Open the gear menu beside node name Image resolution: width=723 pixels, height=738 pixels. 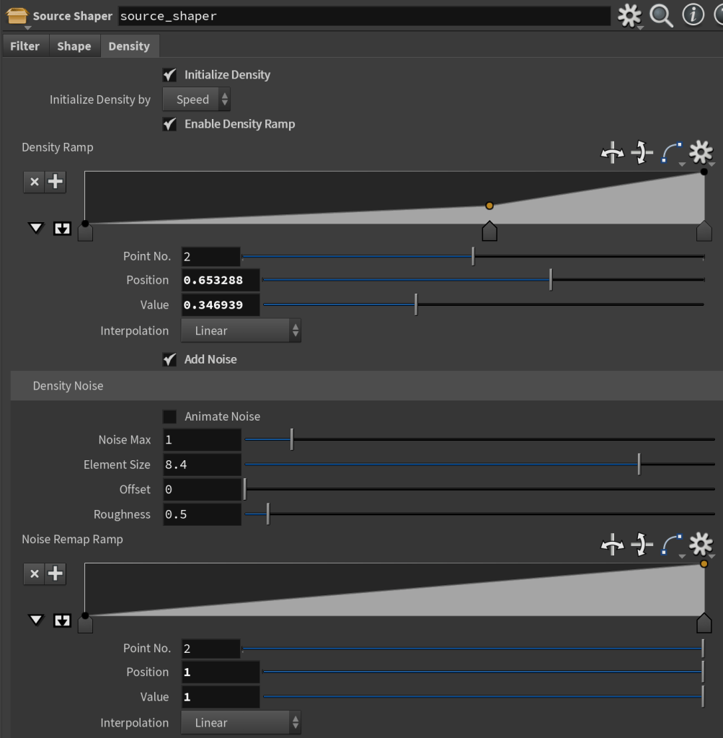click(629, 15)
